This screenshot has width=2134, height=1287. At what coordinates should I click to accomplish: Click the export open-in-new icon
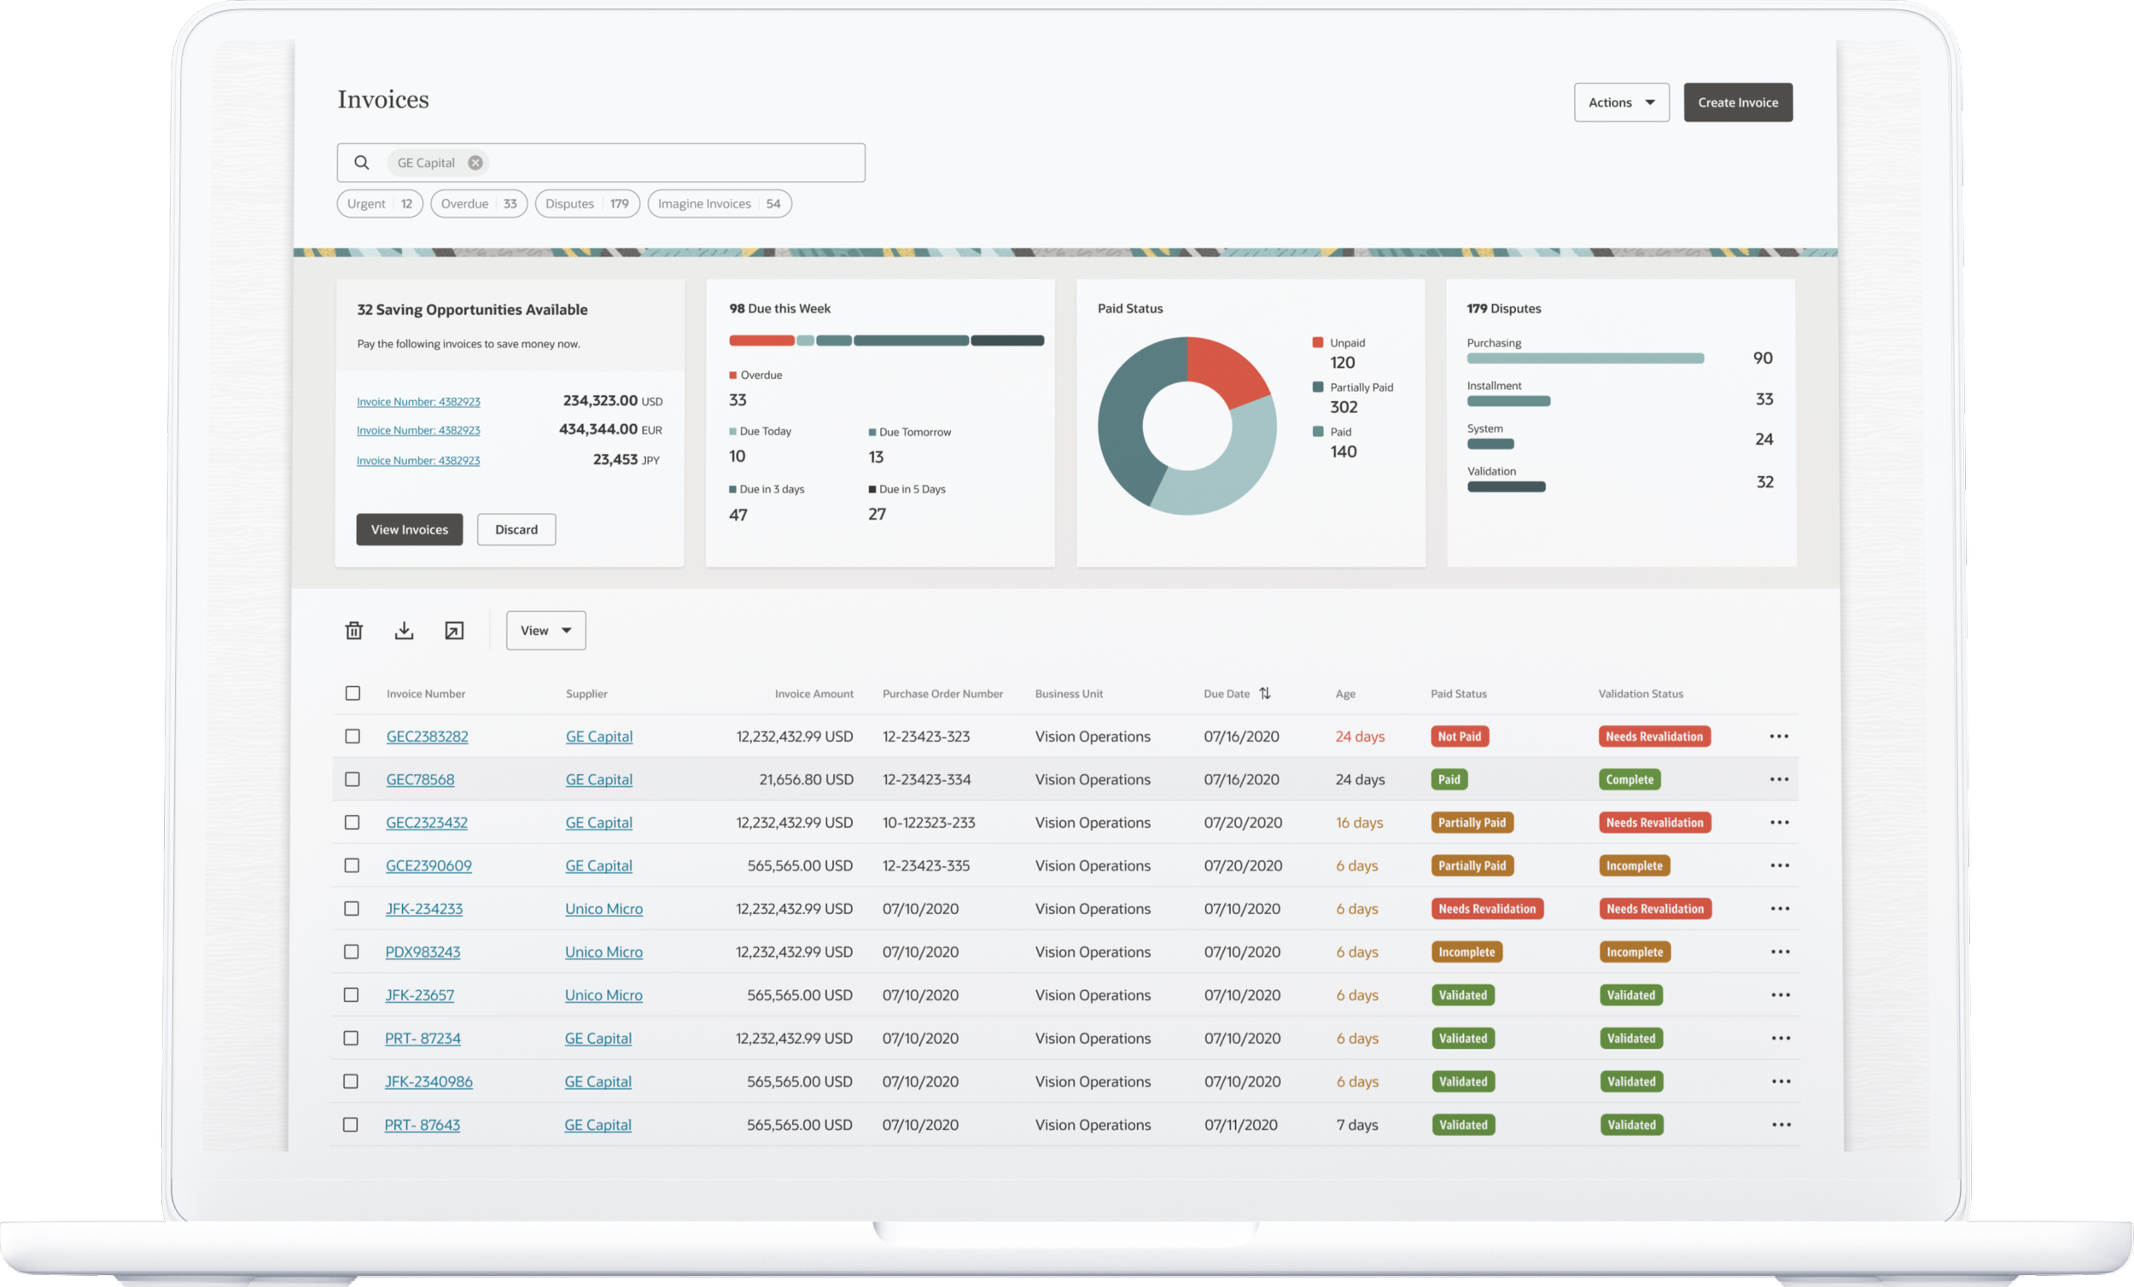pyautogui.click(x=454, y=631)
